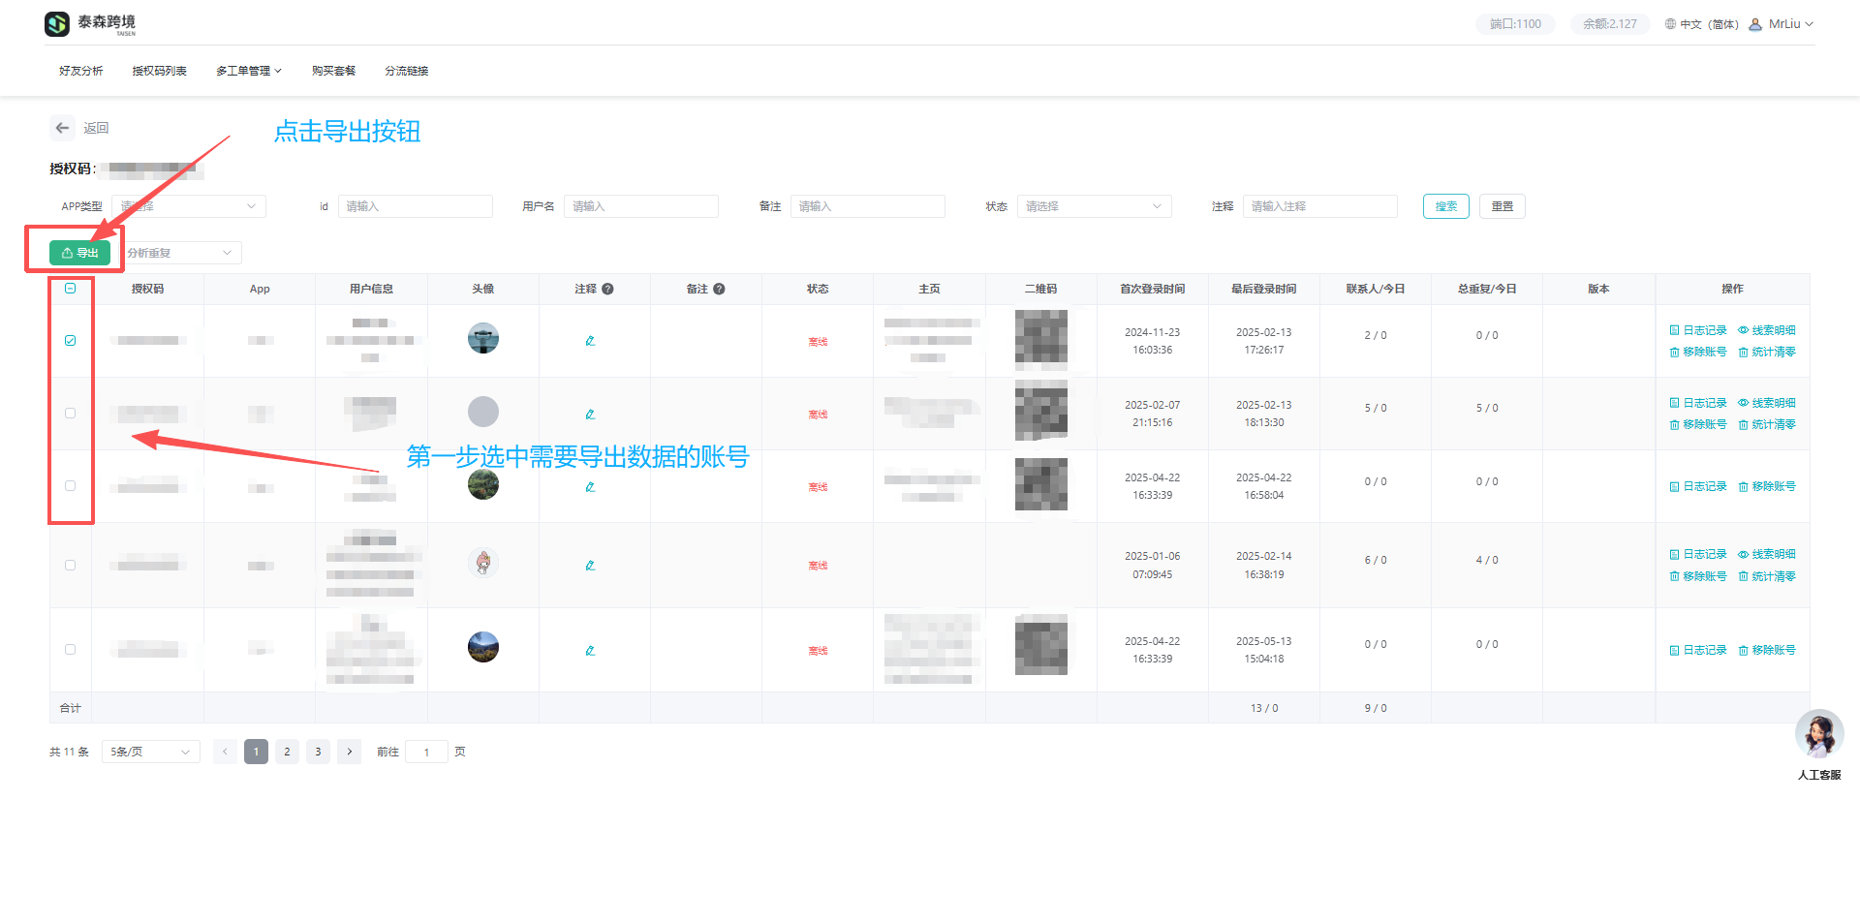1860x923 pixels.
Task: Click the 搜索 search button
Action: 1445,206
